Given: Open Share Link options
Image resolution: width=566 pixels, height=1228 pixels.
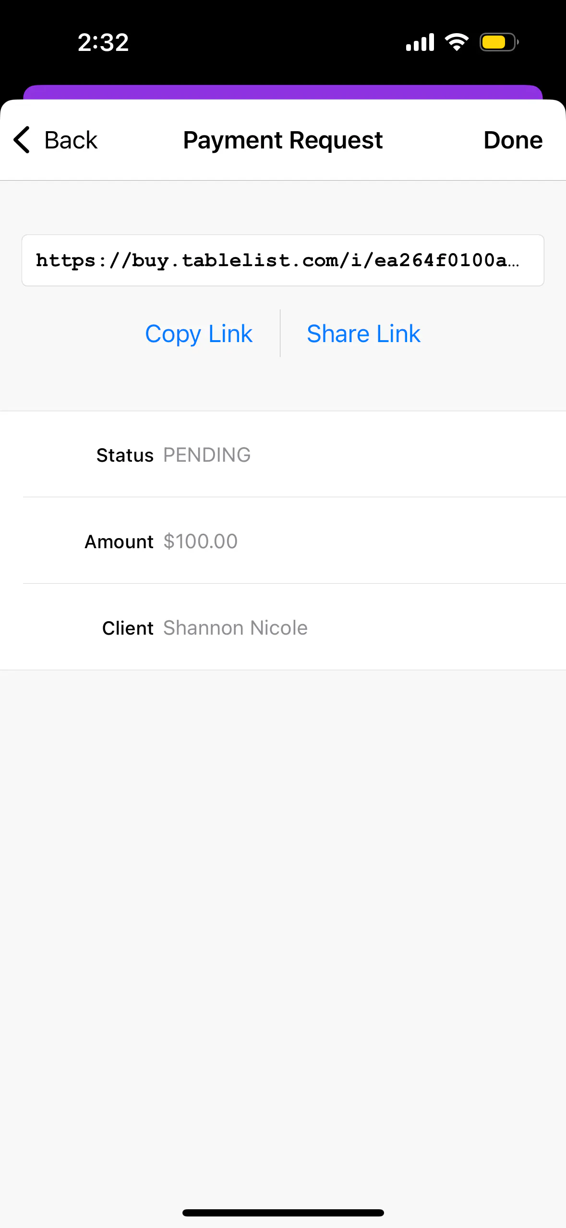Looking at the screenshot, I should 363,334.
